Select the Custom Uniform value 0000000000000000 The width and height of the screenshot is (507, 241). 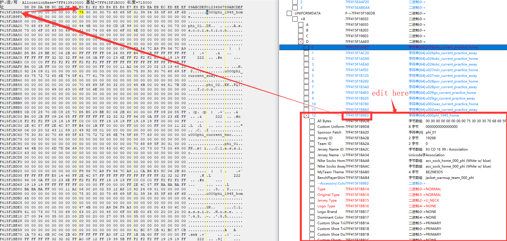(442, 127)
